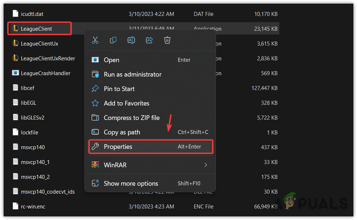Screen dimensions: 357x220
Task: Click the Delete trash icon
Action: click(x=167, y=40)
